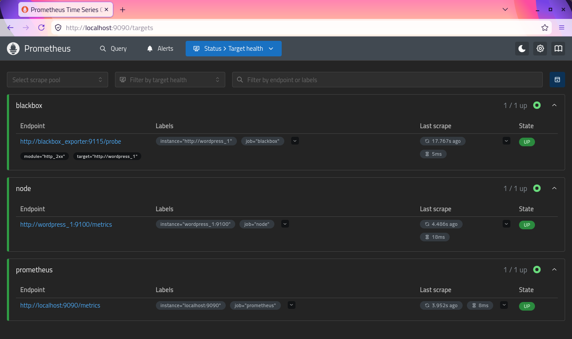Expand labels for blackbox target
This screenshot has width=572, height=339.
point(295,141)
